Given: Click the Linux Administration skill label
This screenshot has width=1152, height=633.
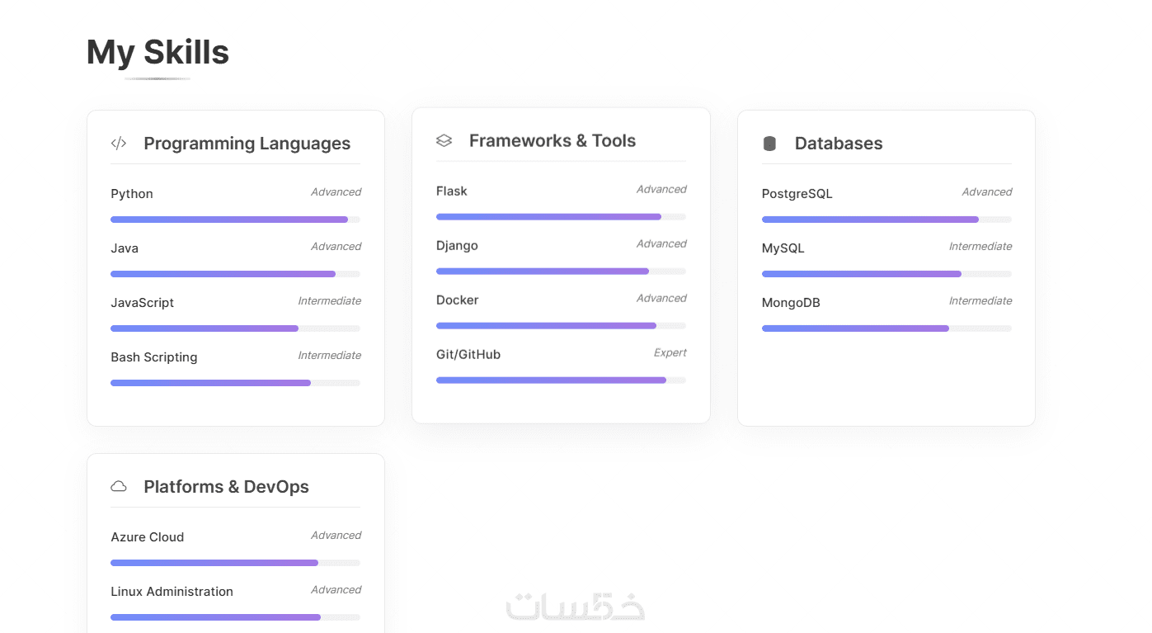Looking at the screenshot, I should pos(172,592).
